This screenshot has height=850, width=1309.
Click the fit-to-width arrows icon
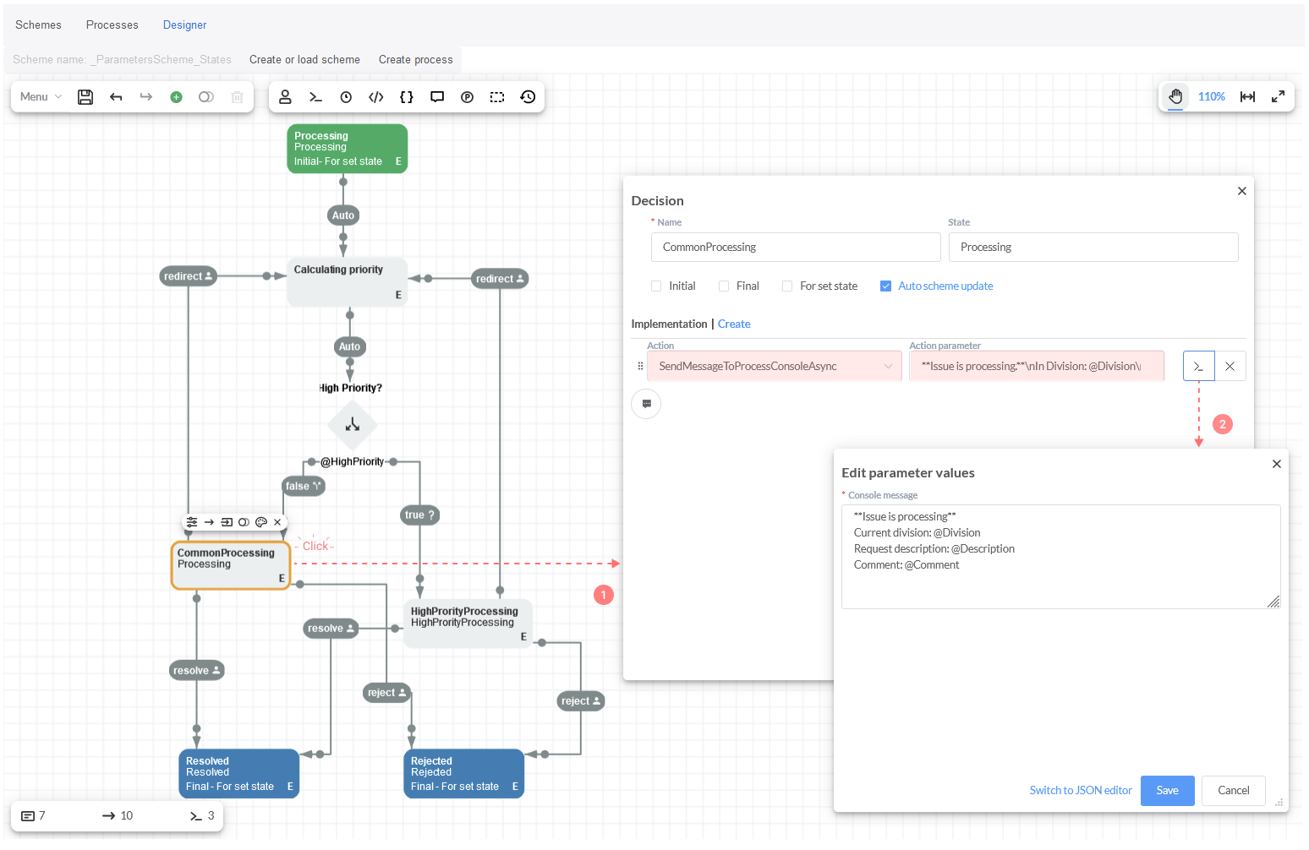tap(1247, 97)
